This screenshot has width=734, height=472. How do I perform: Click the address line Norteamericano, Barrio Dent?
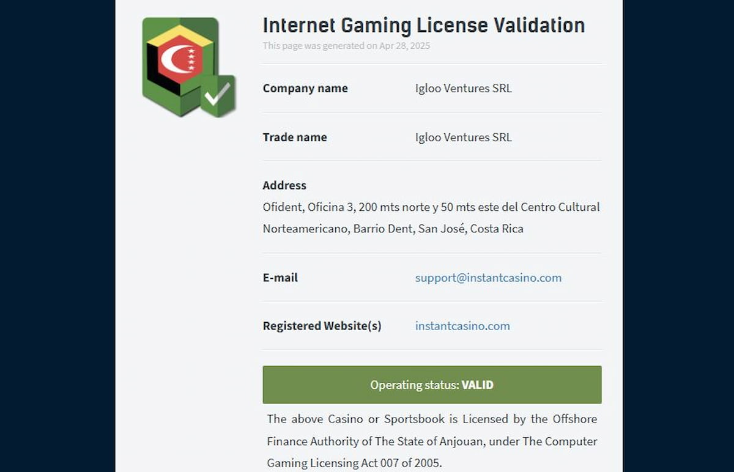[393, 229]
